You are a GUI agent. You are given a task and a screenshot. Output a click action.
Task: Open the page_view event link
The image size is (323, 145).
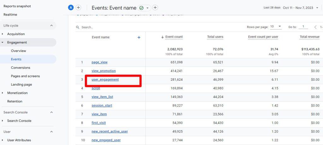tap(99, 62)
